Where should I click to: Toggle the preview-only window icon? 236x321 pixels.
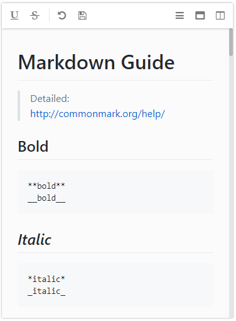click(x=200, y=16)
